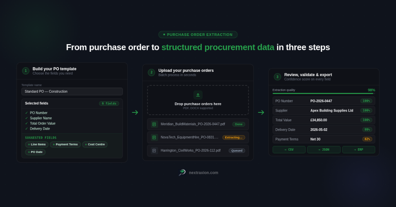396x207 pixels.
Task: Toggle the Total Order Value checkmark
Action: pyautogui.click(x=27, y=123)
